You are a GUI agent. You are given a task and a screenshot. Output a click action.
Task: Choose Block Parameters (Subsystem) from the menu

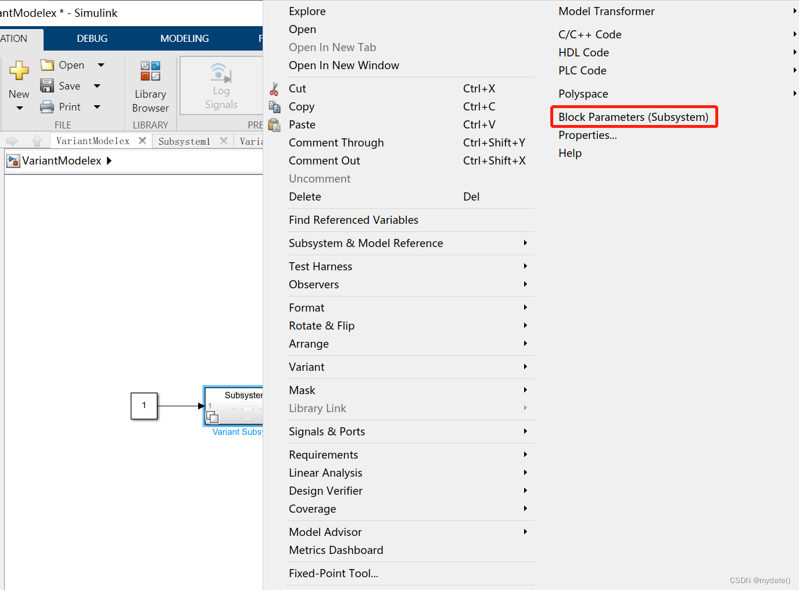633,116
